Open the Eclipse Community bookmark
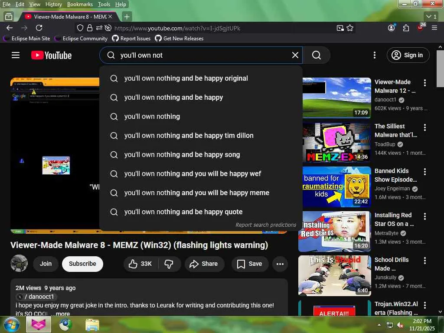 (x=81, y=39)
